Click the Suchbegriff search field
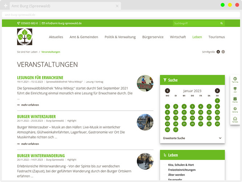242x182 pixels. point(195,23)
